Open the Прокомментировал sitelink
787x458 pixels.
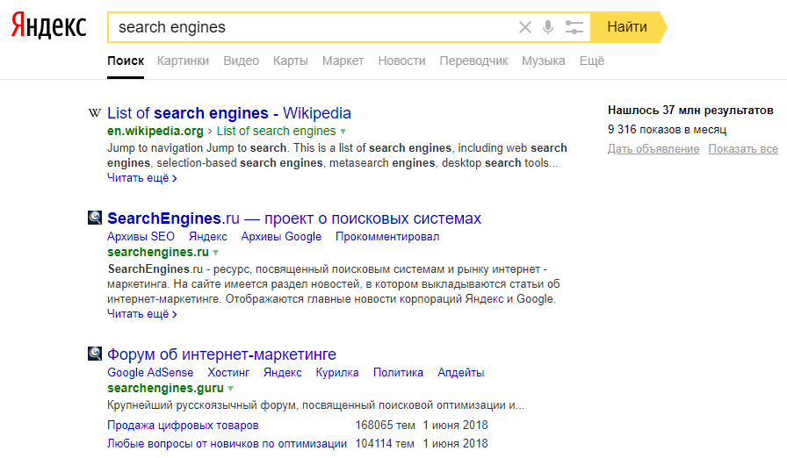(387, 237)
